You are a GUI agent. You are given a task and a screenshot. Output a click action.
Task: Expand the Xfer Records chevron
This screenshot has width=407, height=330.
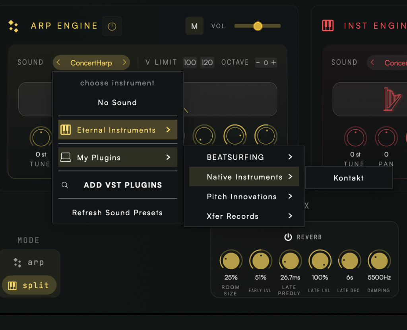[x=290, y=216]
